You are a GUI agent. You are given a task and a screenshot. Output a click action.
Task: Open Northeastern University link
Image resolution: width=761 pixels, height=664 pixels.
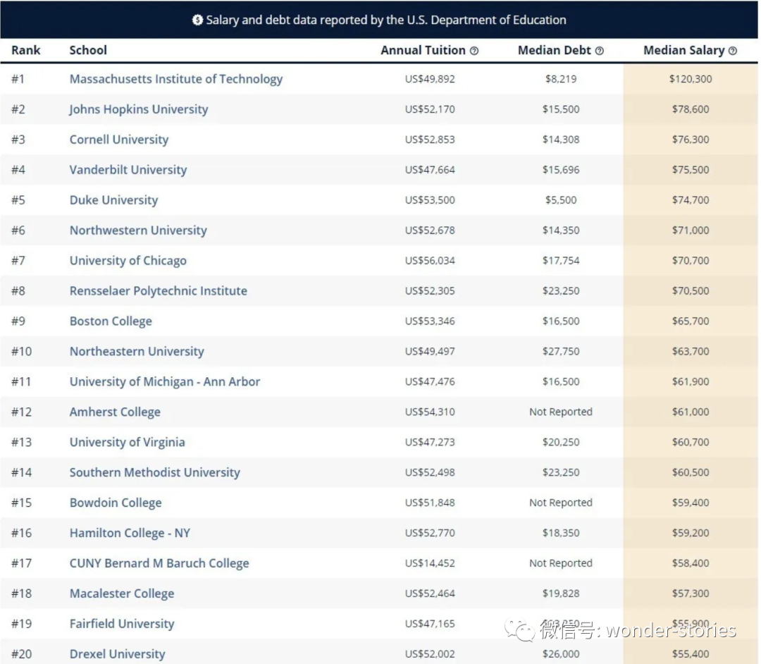[x=137, y=351]
